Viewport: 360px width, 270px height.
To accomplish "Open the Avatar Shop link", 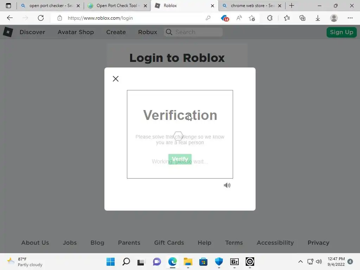I will tap(76, 32).
